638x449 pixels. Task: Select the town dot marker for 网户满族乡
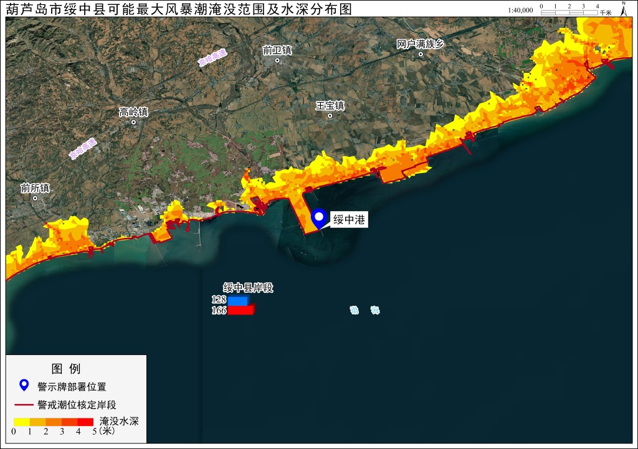point(421,54)
